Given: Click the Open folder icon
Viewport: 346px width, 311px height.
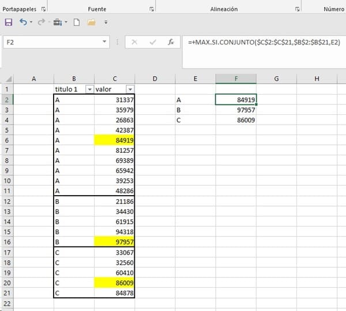Looking at the screenshot, I should [91, 23].
